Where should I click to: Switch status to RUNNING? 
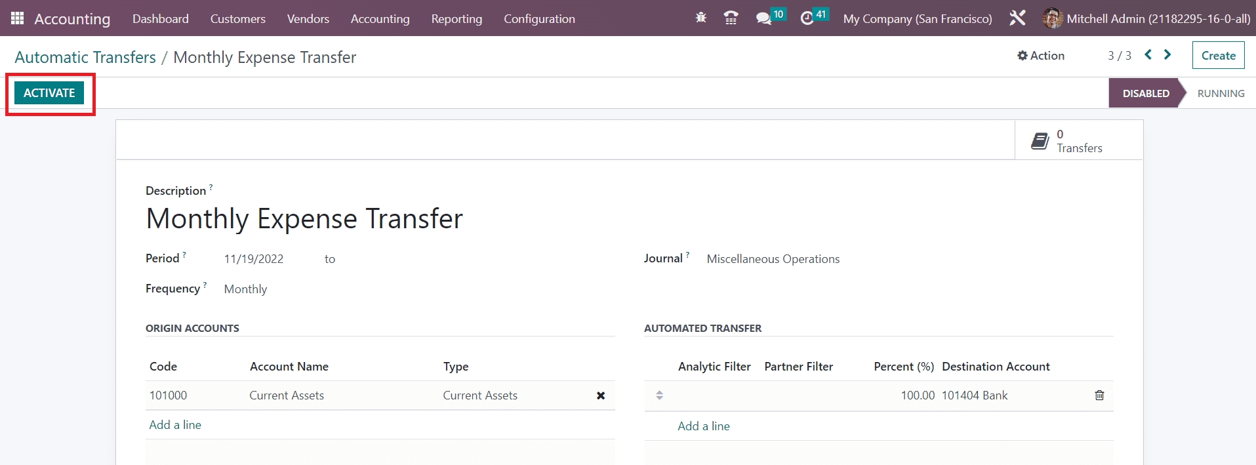(1220, 93)
